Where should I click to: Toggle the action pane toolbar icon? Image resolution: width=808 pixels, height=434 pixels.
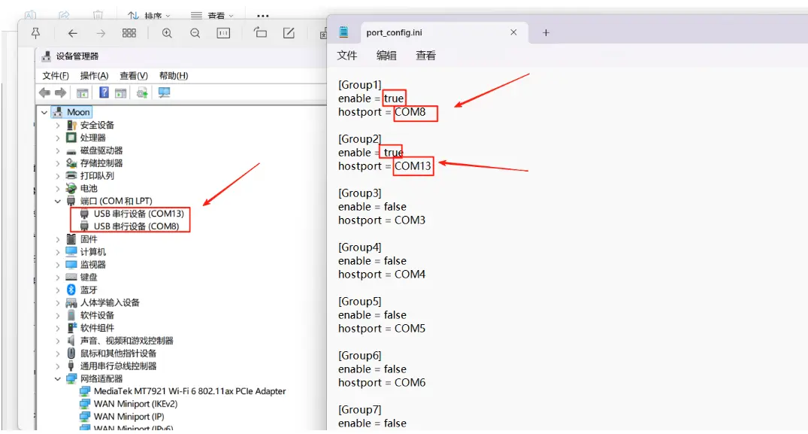[120, 93]
